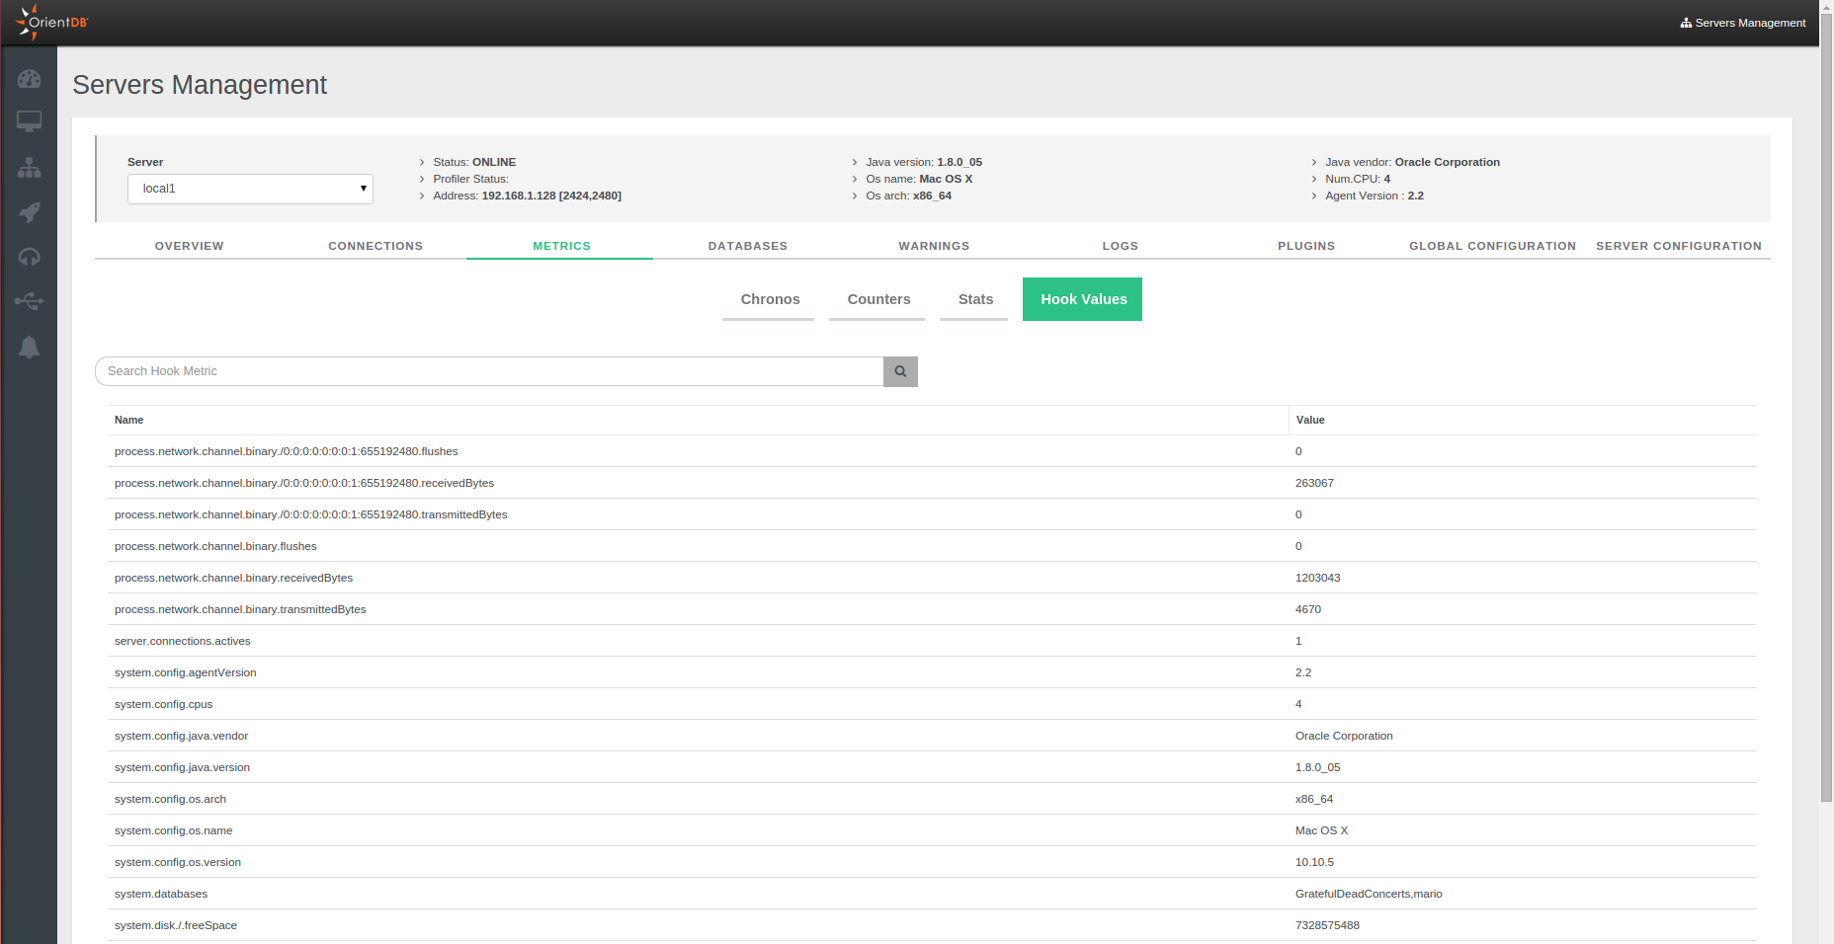Switch to the Overview tab
This screenshot has width=1834, height=944.
189,246
